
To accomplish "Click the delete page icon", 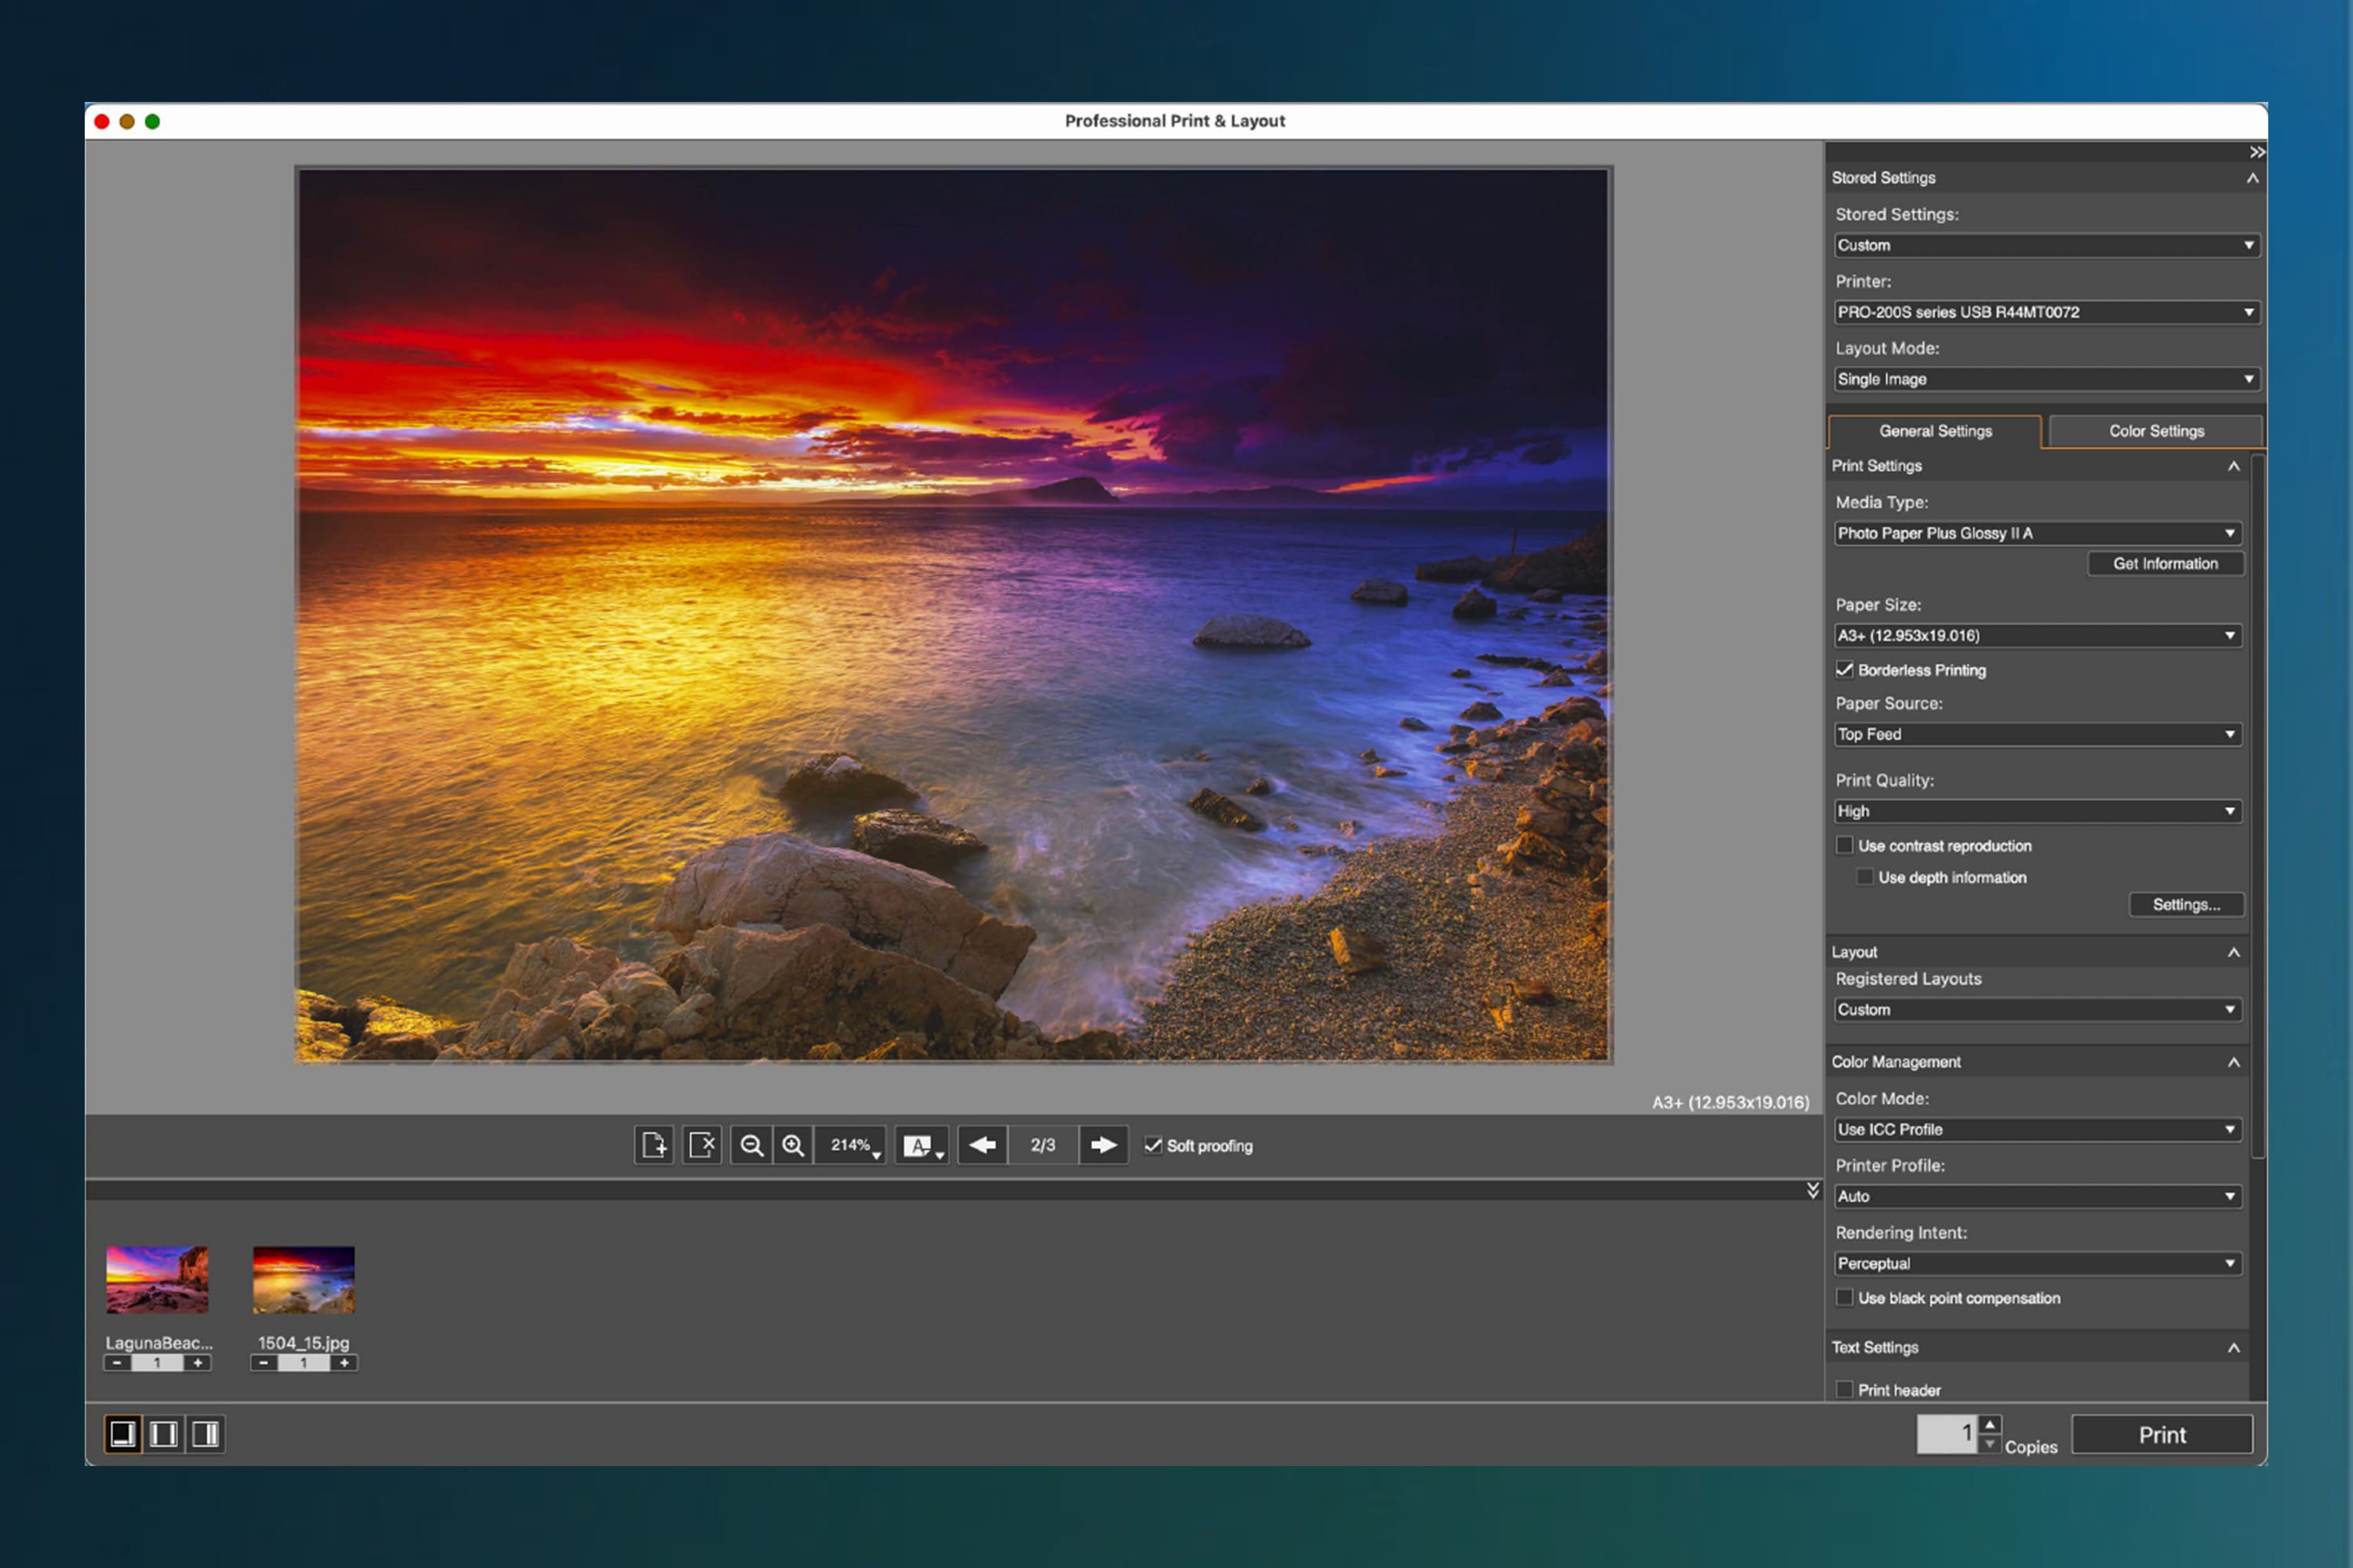I will [702, 1145].
